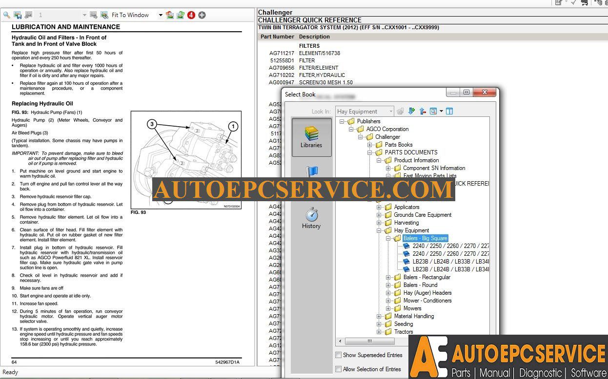Image resolution: width=608 pixels, height=379 pixels.
Task: Click the previous page arrow icon
Action: tap(28, 15)
